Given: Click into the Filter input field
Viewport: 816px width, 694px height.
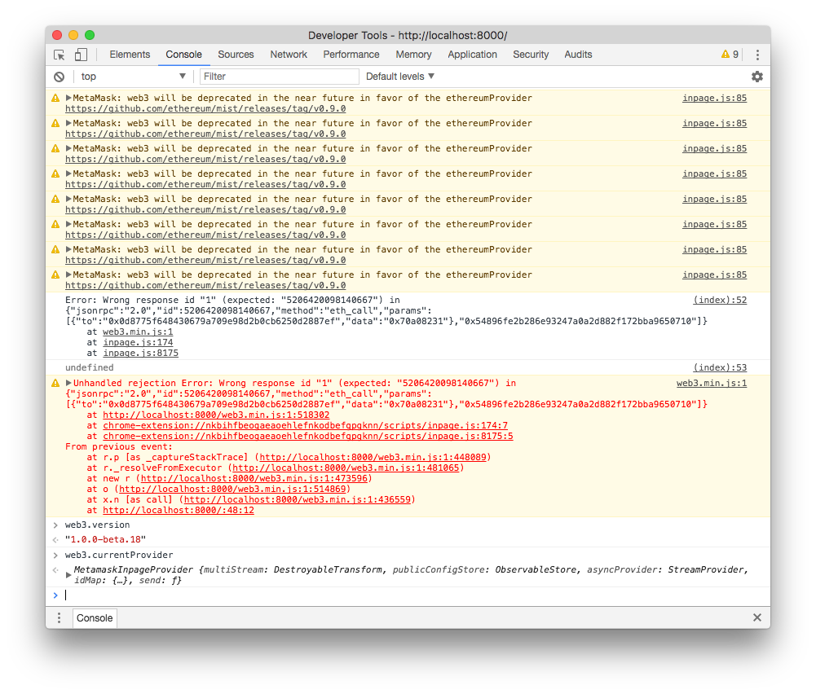Looking at the screenshot, I should (280, 77).
